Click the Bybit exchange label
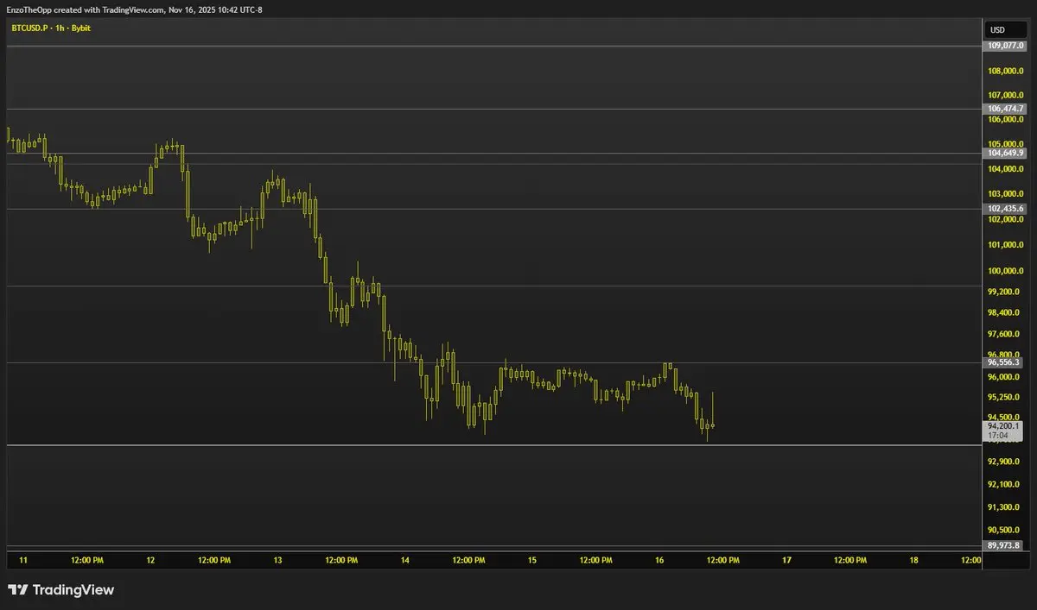The height and width of the screenshot is (610, 1037). click(x=80, y=28)
